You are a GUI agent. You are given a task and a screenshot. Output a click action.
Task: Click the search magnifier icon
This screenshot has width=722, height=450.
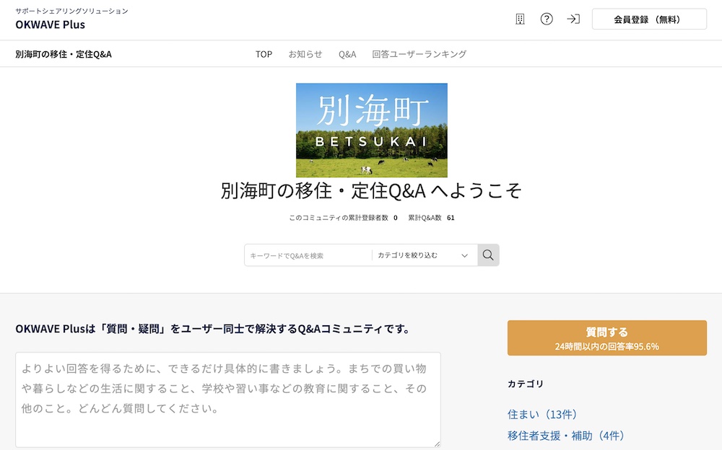point(488,255)
